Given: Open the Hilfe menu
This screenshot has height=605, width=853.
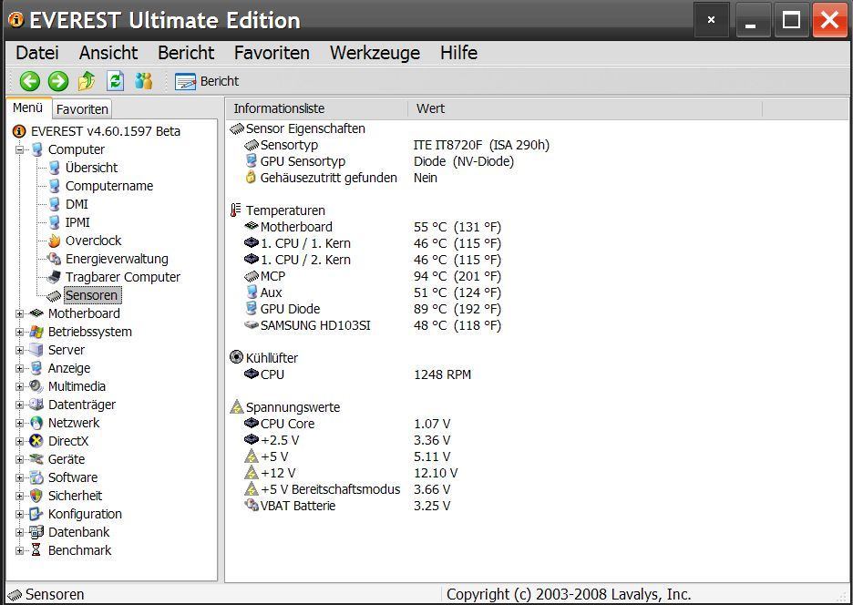Looking at the screenshot, I should point(458,53).
